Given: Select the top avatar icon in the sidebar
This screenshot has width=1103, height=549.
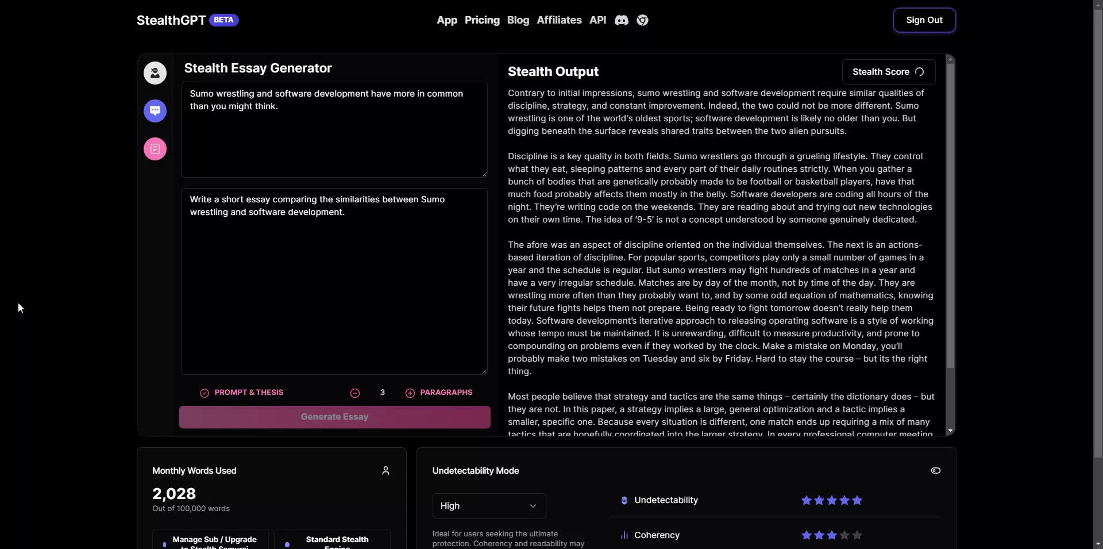Looking at the screenshot, I should coord(155,73).
